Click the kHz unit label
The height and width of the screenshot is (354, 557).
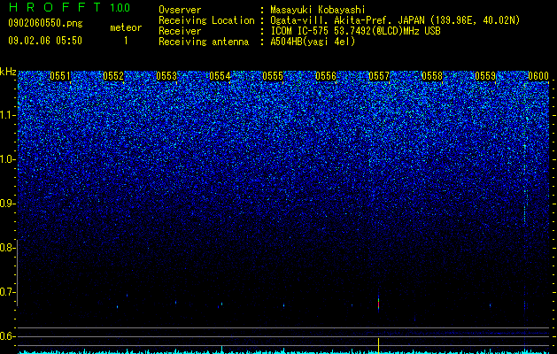(8, 72)
